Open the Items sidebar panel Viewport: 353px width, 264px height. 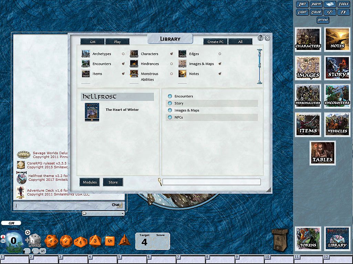[308, 125]
